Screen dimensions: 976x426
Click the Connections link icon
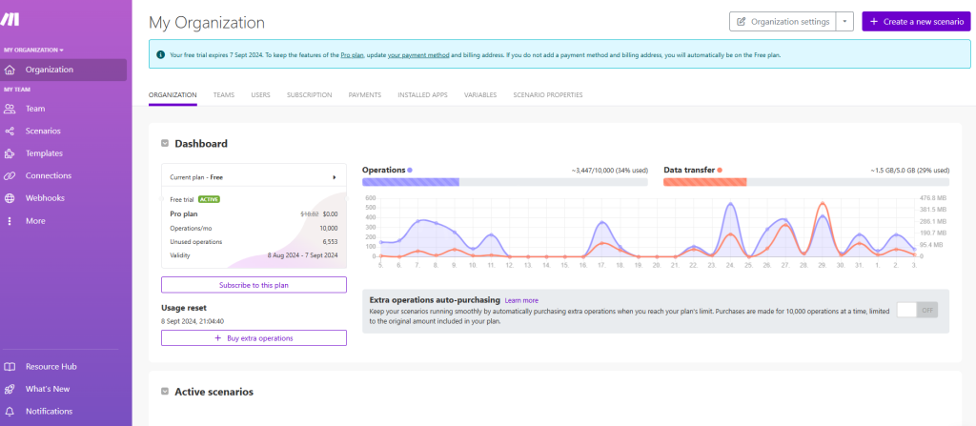point(10,176)
